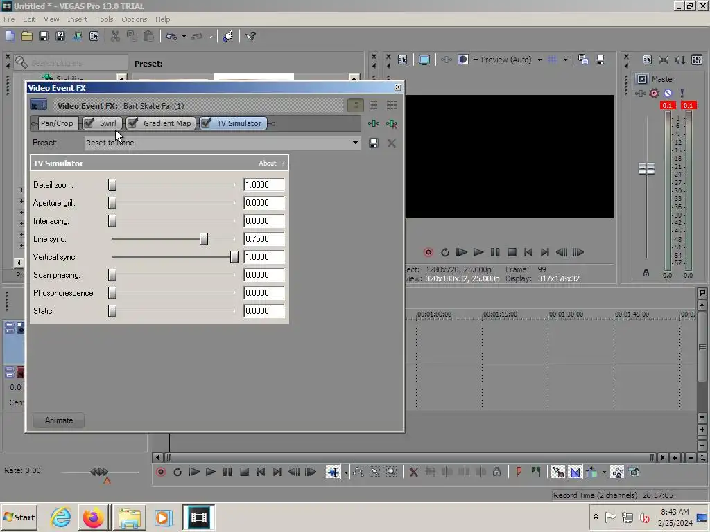Disable the Swirl effect checkbox
The width and height of the screenshot is (710, 532).
pyautogui.click(x=89, y=123)
